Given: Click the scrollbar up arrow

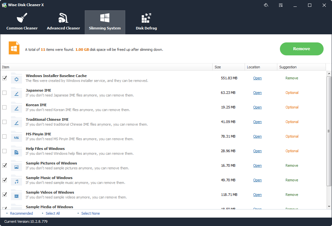Looking at the screenshot, I should tap(329, 73).
